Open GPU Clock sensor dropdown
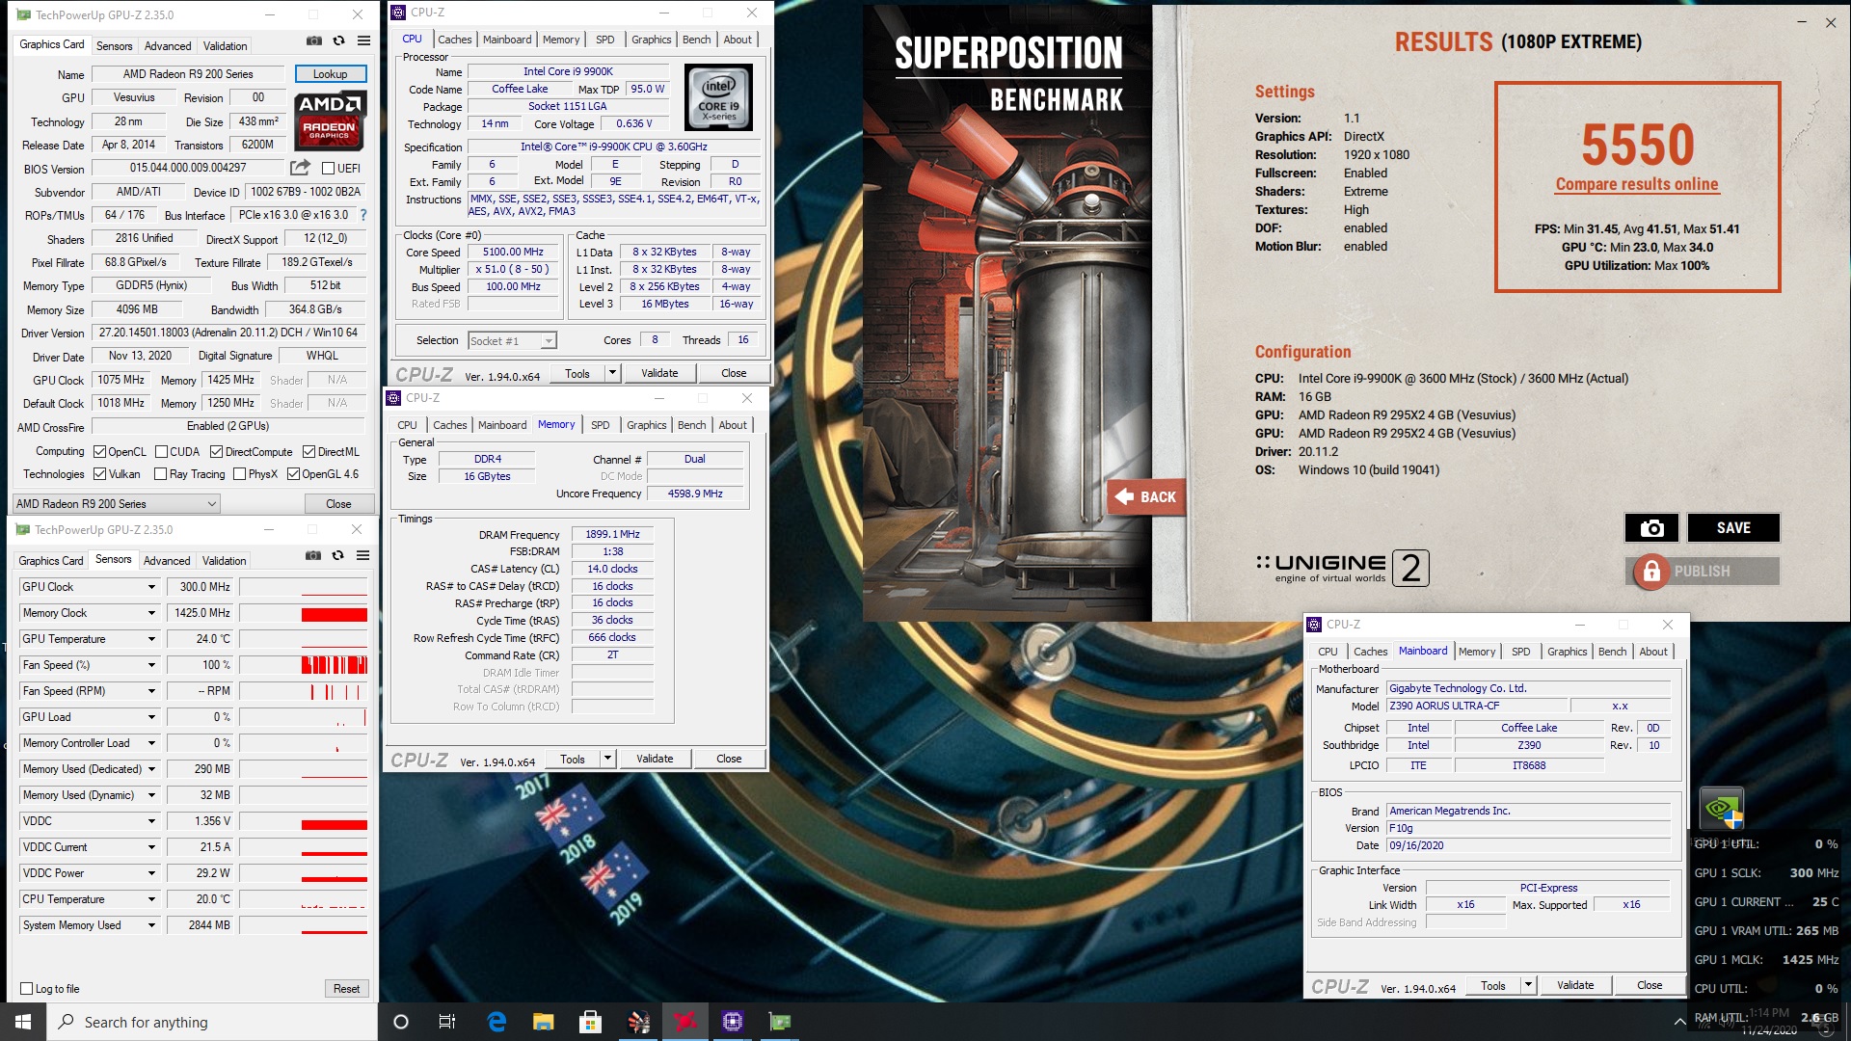The image size is (1851, 1041). tap(151, 587)
